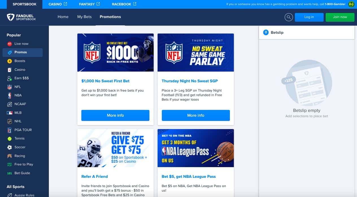Click the Soccer ball icon
Image resolution: width=357 pixels, height=197 pixels.
[x=10, y=147]
